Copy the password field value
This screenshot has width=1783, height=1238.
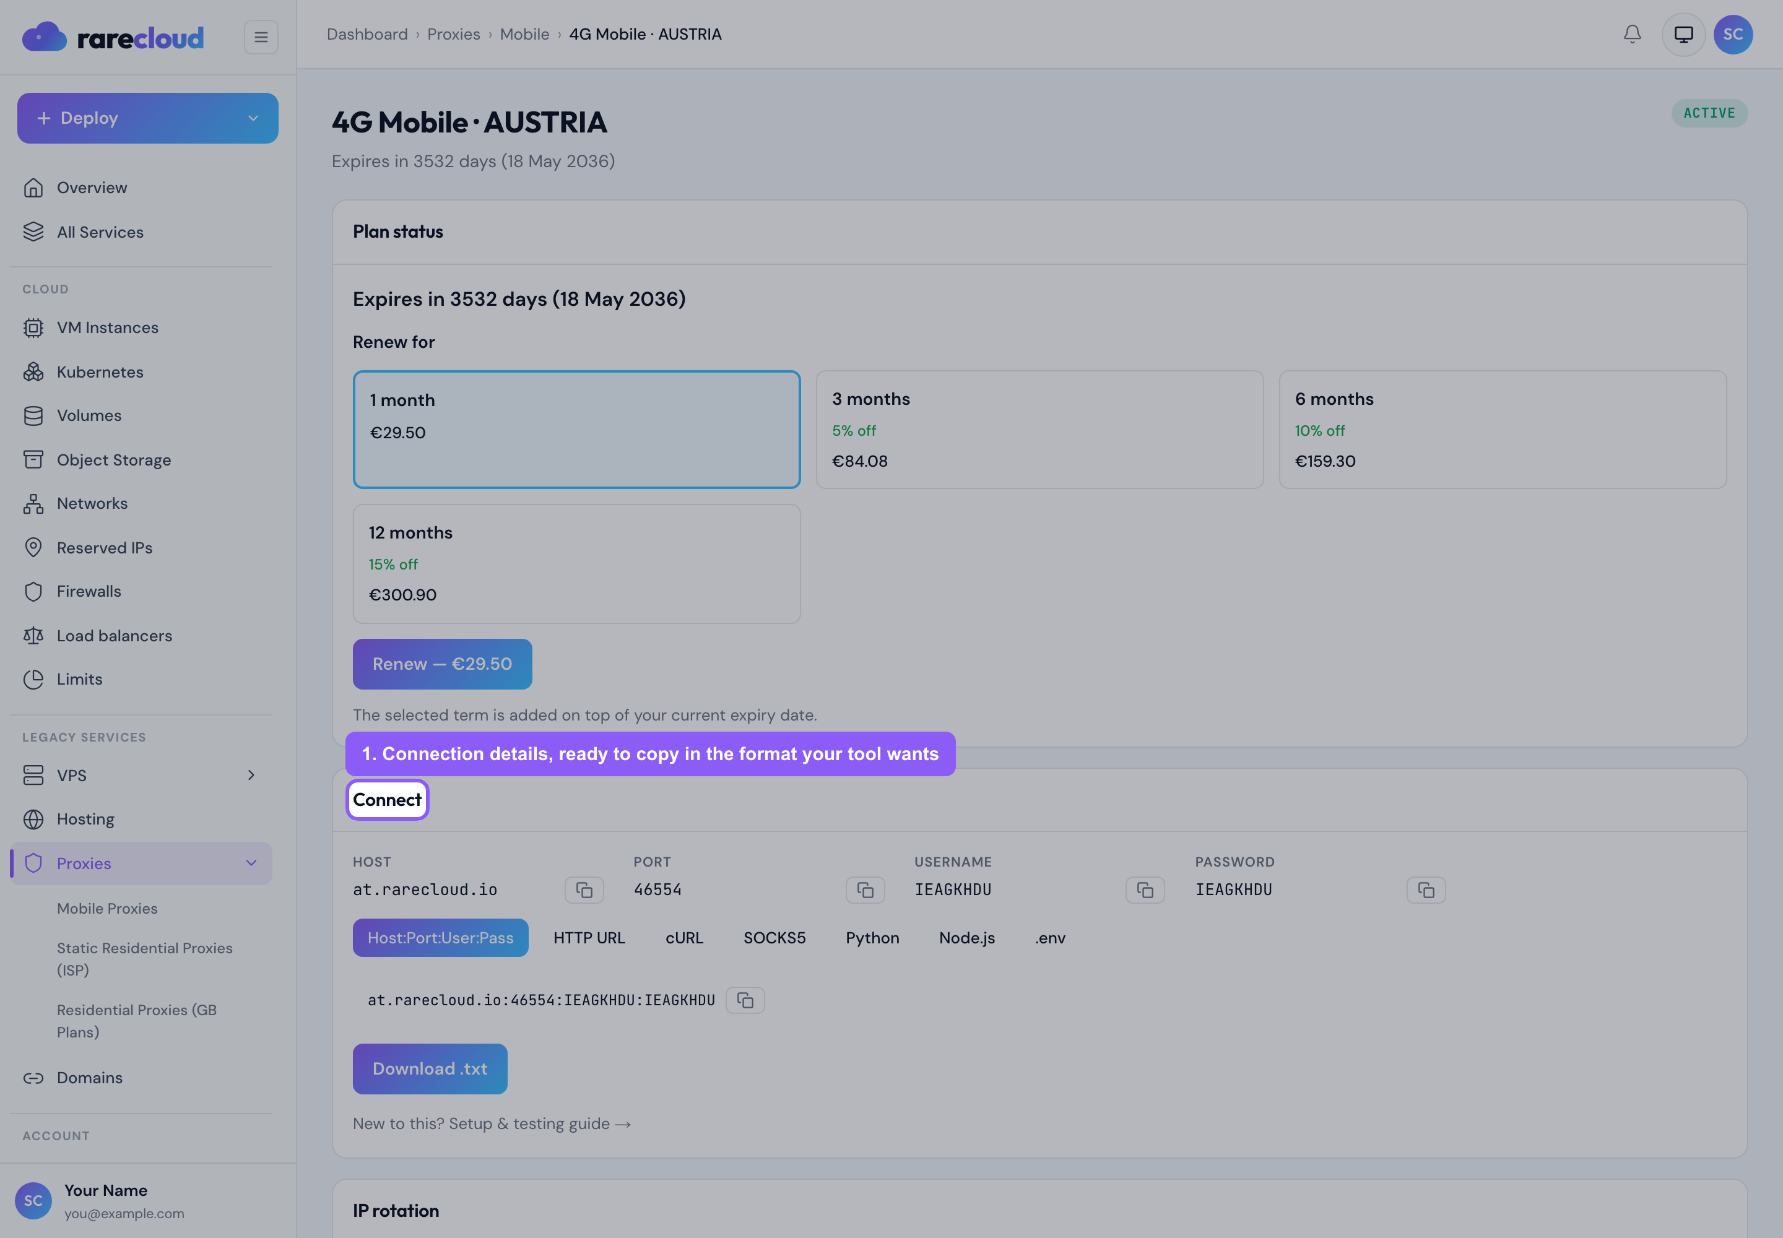pos(1426,890)
